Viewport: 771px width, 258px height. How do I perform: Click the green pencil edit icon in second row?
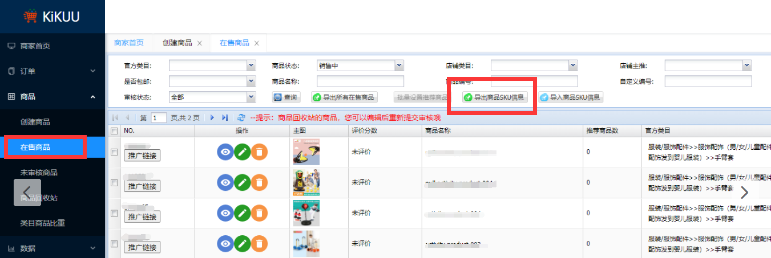pos(243,182)
